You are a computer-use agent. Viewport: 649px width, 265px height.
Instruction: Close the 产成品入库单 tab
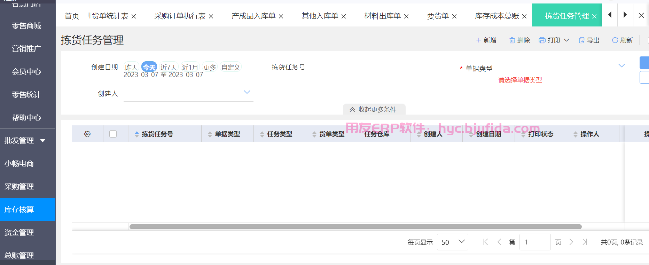click(281, 16)
